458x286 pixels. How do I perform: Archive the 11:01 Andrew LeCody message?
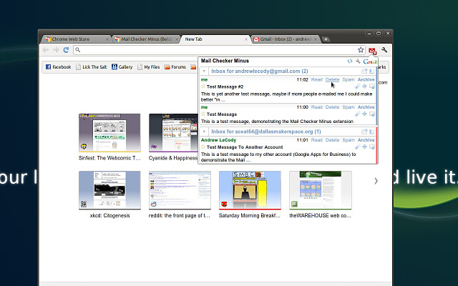coord(366,140)
